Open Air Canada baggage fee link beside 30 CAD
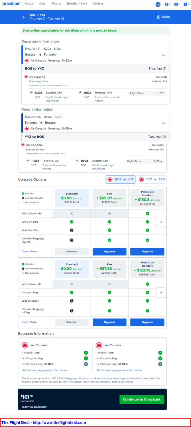This screenshot has height=427, width=191. 119,370
